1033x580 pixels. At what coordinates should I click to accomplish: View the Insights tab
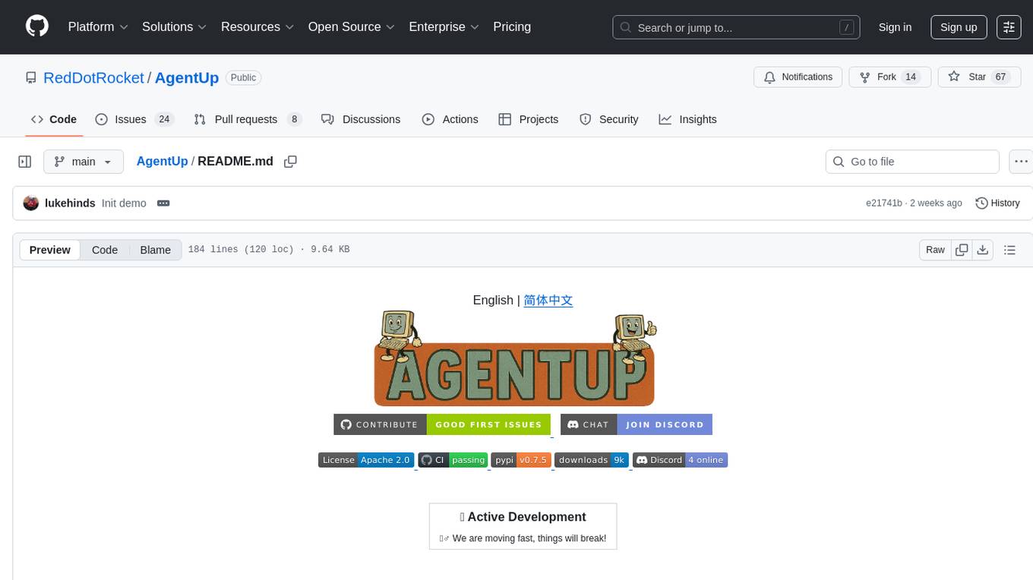(x=688, y=119)
